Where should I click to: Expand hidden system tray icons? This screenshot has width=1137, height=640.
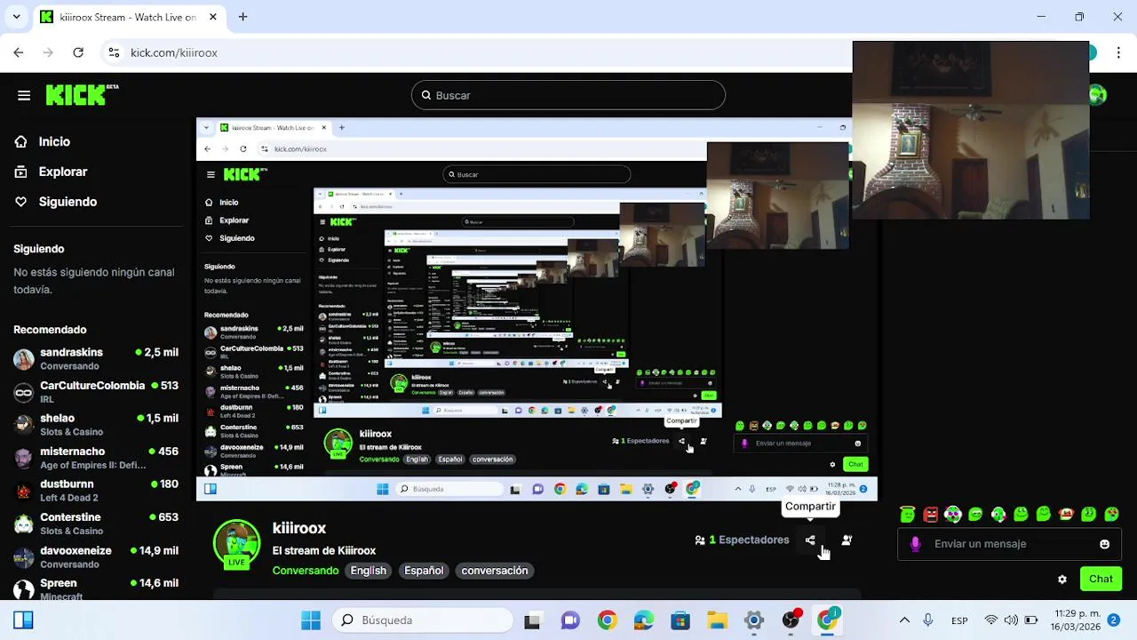coord(904,620)
